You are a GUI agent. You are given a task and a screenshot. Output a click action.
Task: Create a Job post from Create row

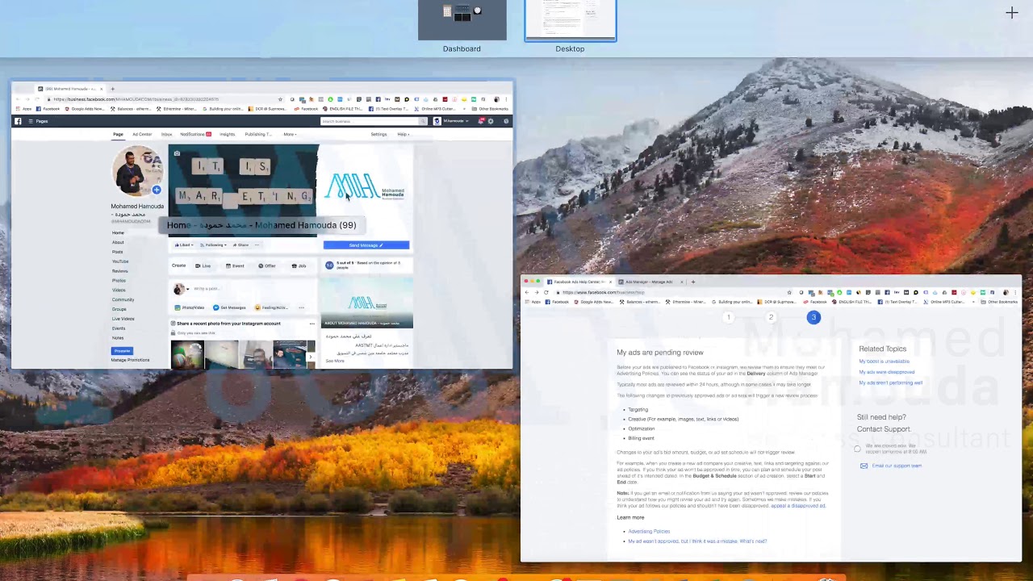[x=299, y=265]
